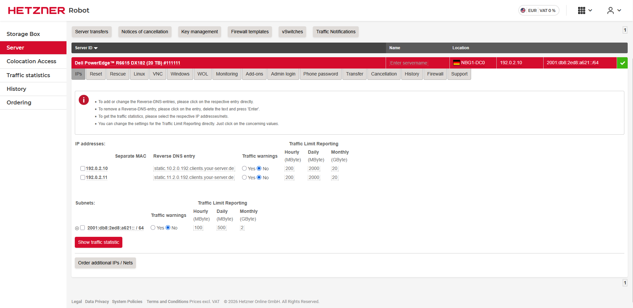Click Order additional IPs / Nets

point(105,263)
